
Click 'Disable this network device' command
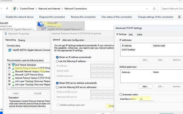(x=20, y=17)
